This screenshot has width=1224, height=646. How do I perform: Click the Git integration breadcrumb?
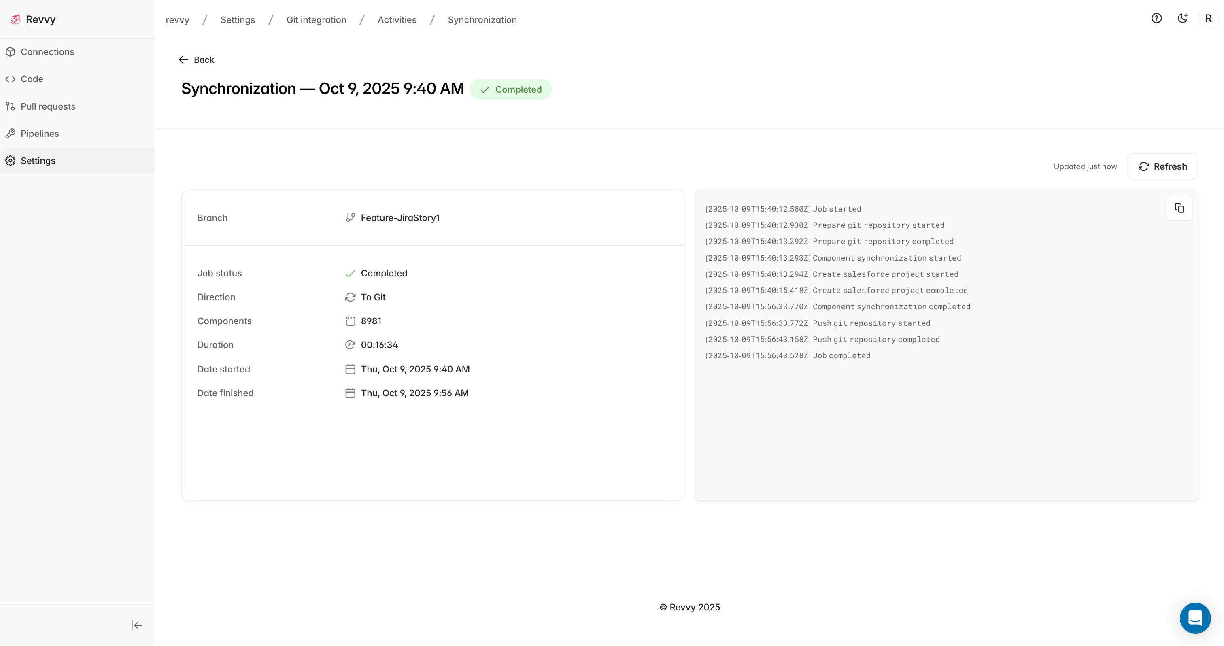pos(316,20)
